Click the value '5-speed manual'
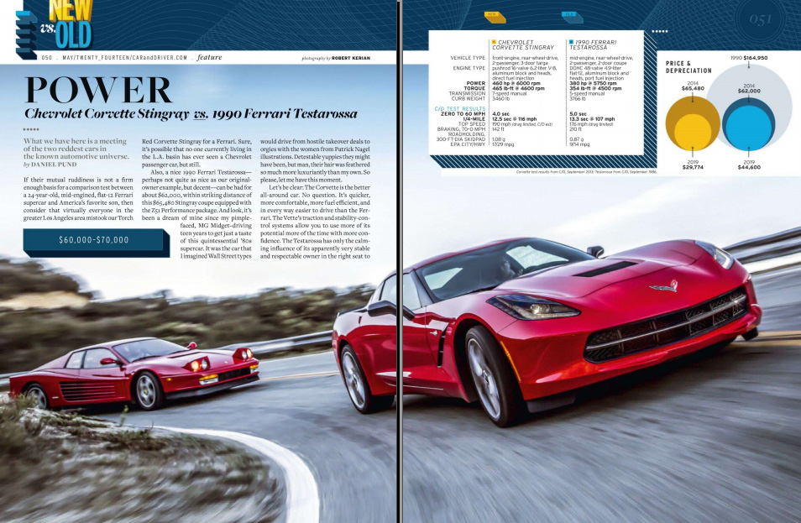Image resolution: width=801 pixels, height=523 pixels. point(586,93)
